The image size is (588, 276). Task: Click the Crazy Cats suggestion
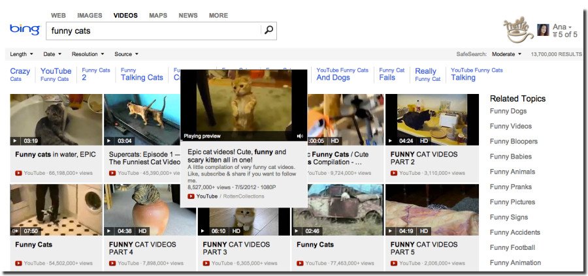[x=20, y=74]
